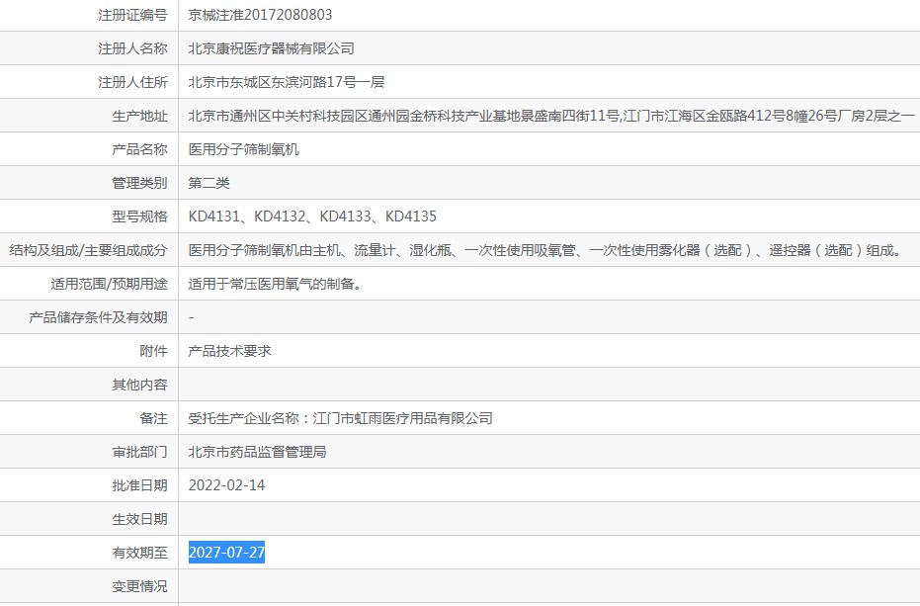Click registrant address 北京市东城区东滨河路17号一层
The height and width of the screenshot is (606, 920).
(287, 82)
